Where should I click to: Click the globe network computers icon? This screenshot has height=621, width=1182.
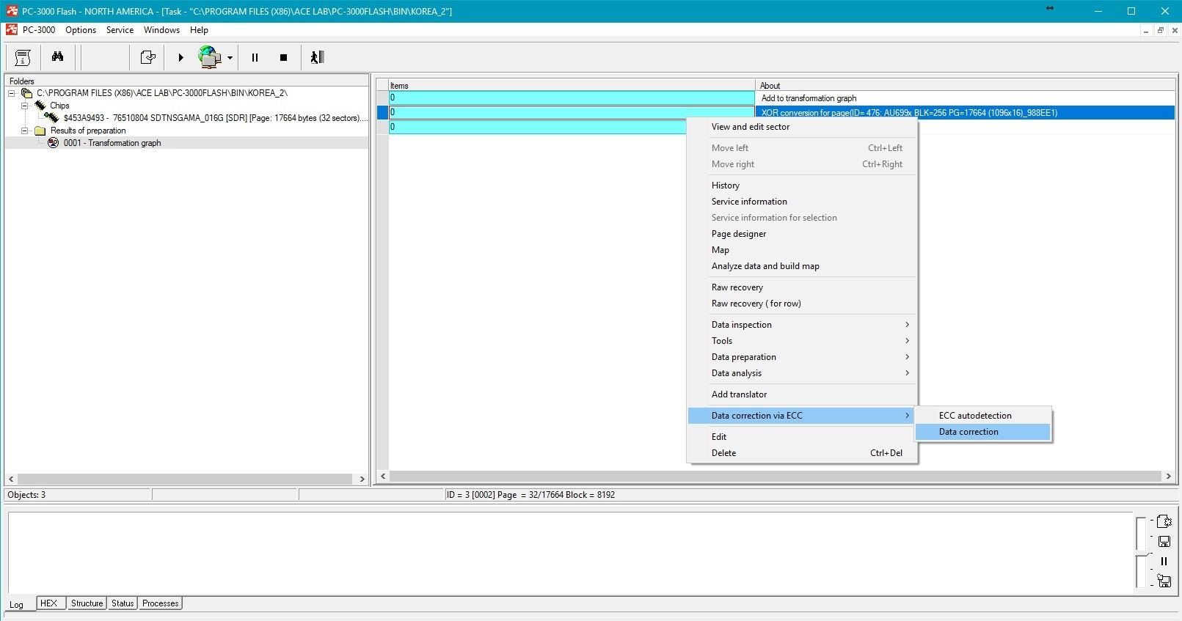pos(210,57)
